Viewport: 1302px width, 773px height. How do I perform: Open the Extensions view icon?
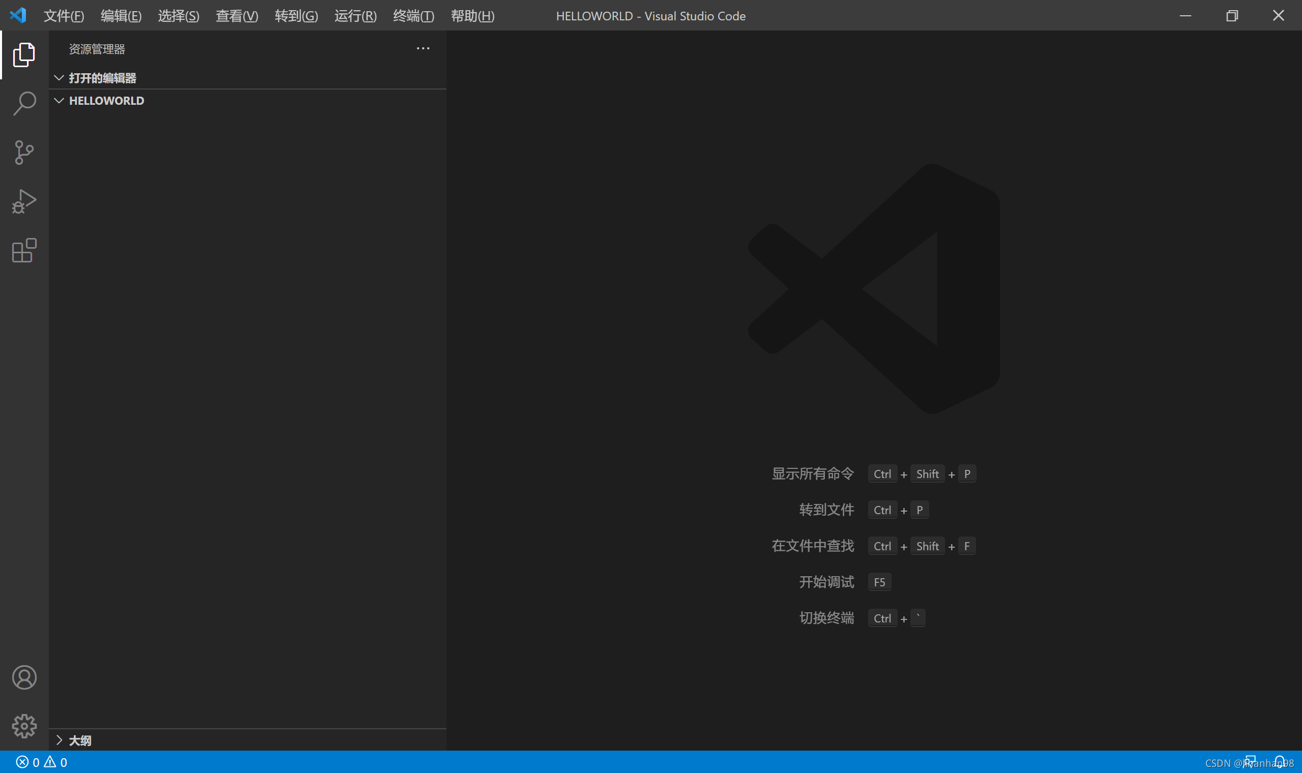pyautogui.click(x=24, y=251)
